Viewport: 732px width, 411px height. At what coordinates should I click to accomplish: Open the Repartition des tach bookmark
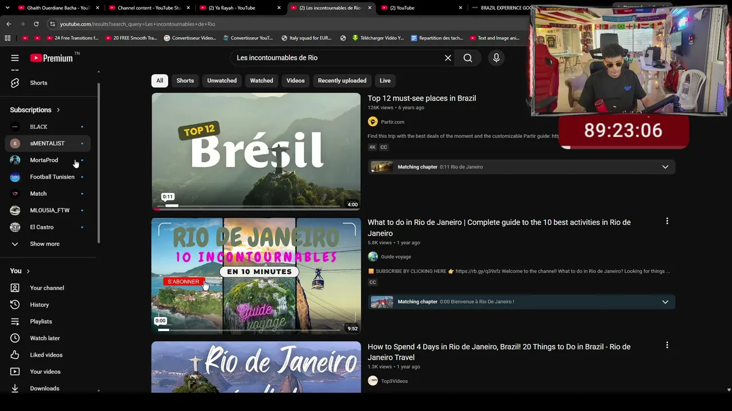click(x=437, y=38)
